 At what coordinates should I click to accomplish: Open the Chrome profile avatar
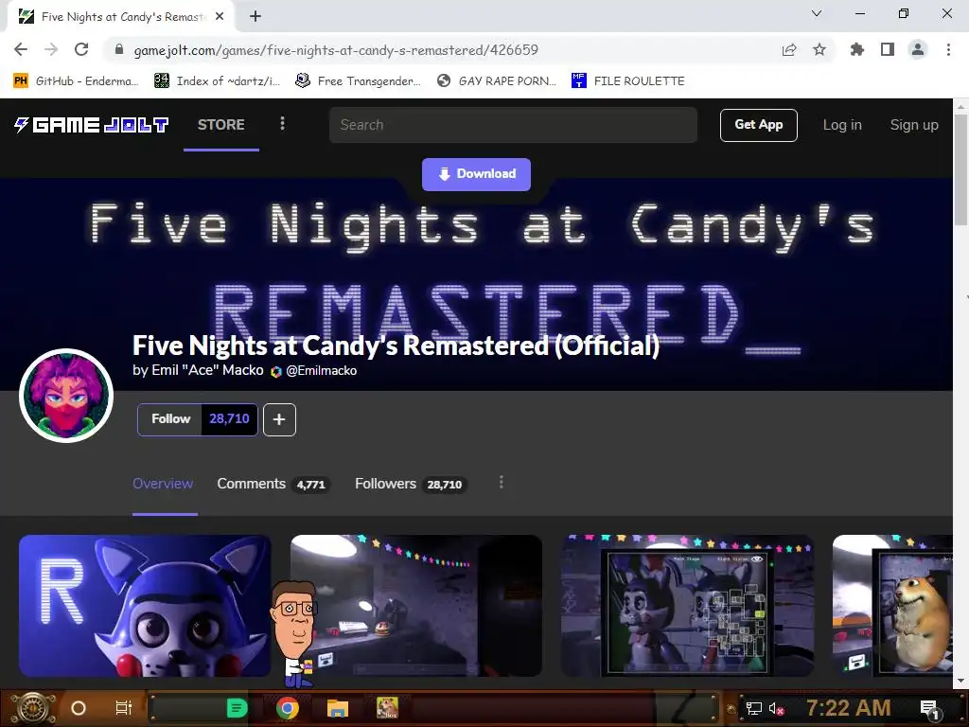click(x=918, y=49)
